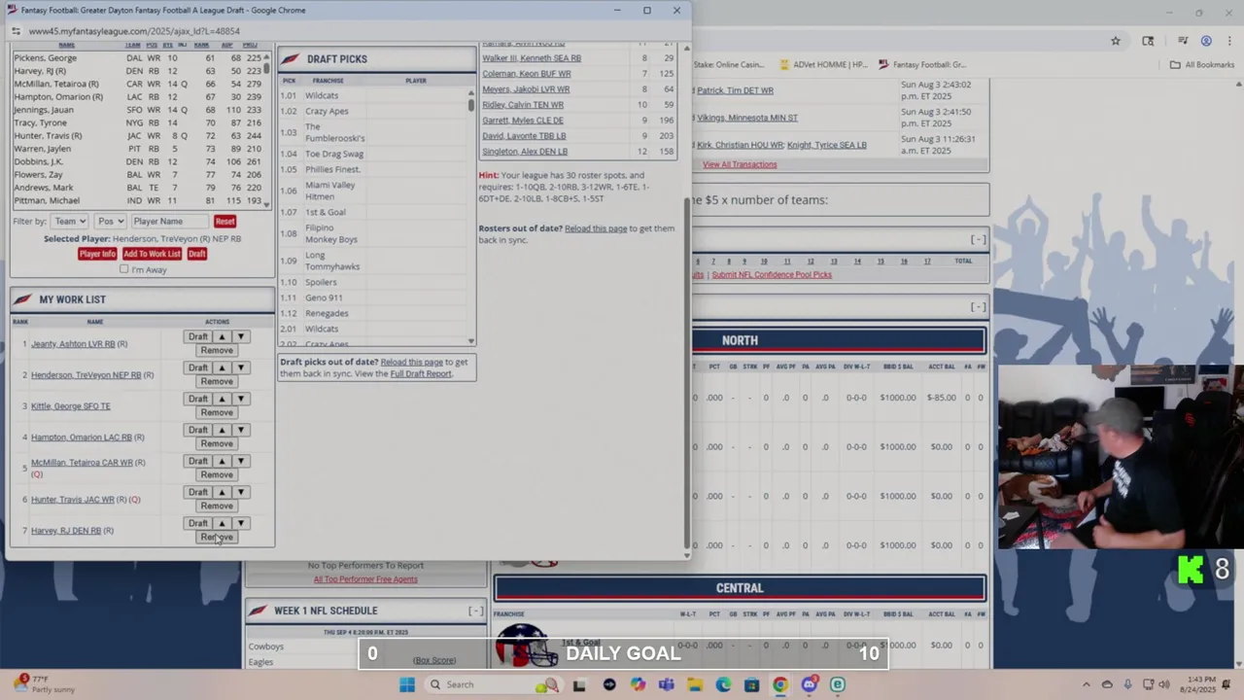Open Chrome three-dot menu
The width and height of the screenshot is (1244, 700).
coord(1227,41)
